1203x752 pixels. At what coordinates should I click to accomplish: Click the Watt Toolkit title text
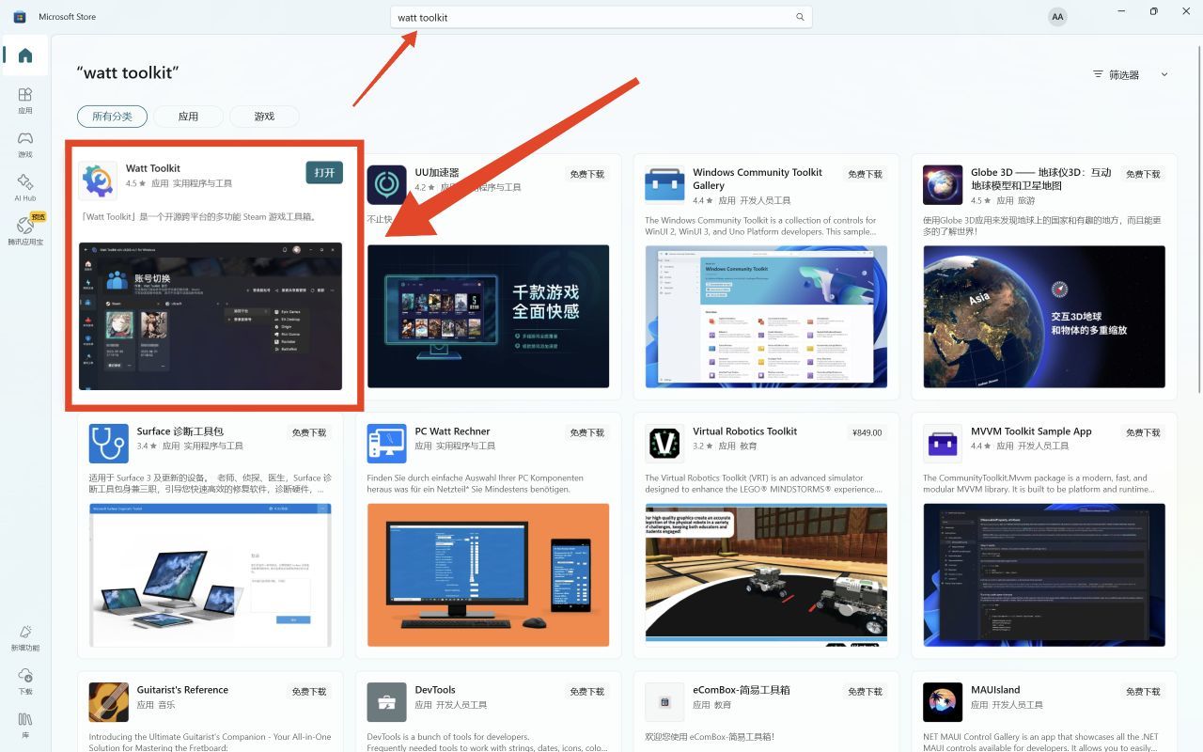(x=153, y=168)
